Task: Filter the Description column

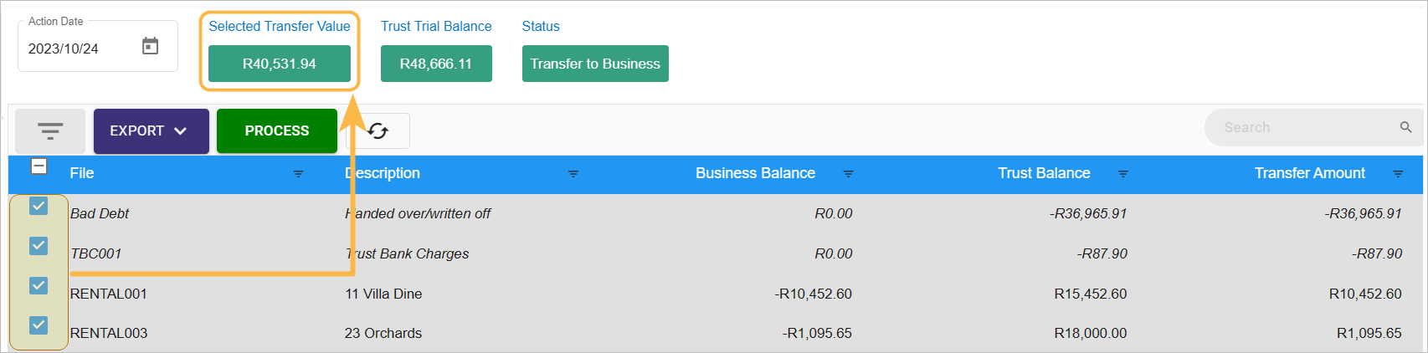Action: click(x=573, y=174)
